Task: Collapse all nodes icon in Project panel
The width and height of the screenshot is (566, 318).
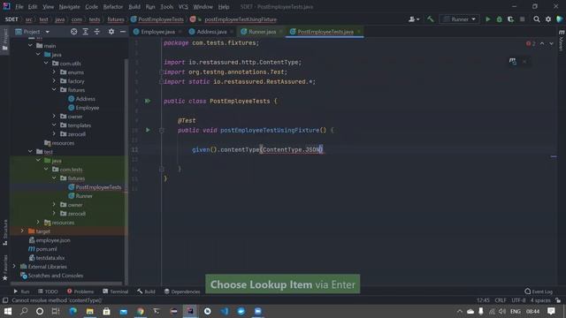Action: pyautogui.click(x=97, y=32)
